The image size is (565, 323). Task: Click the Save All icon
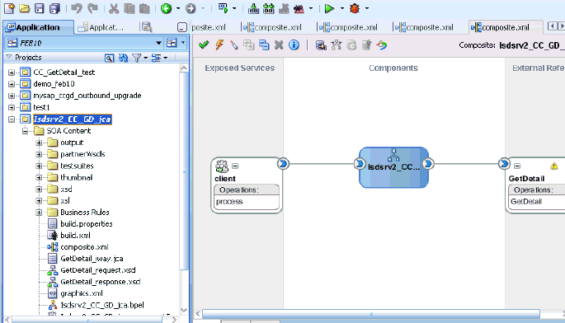coord(54,8)
